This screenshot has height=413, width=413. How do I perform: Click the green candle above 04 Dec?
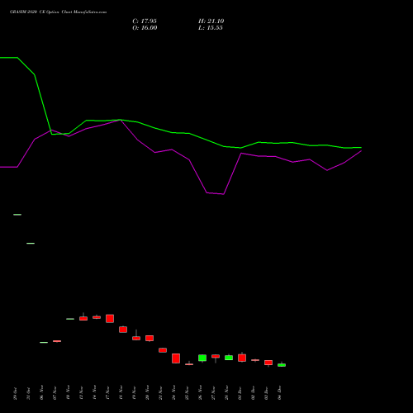[282, 365]
